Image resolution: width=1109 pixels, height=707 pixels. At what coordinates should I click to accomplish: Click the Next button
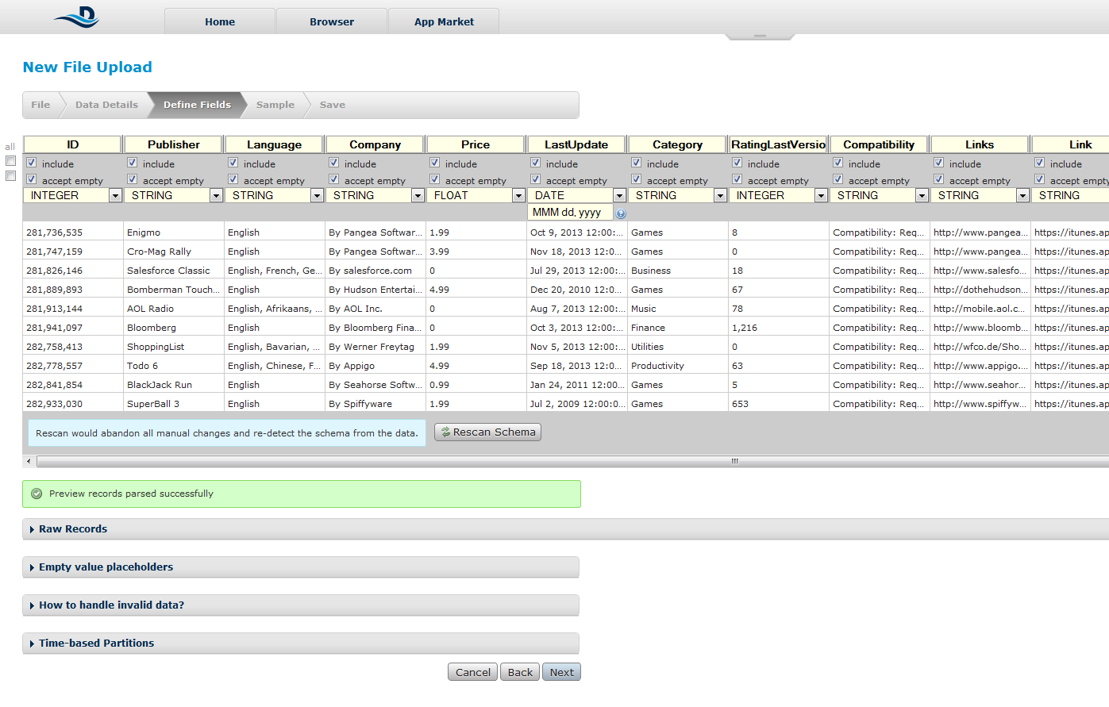click(x=562, y=672)
